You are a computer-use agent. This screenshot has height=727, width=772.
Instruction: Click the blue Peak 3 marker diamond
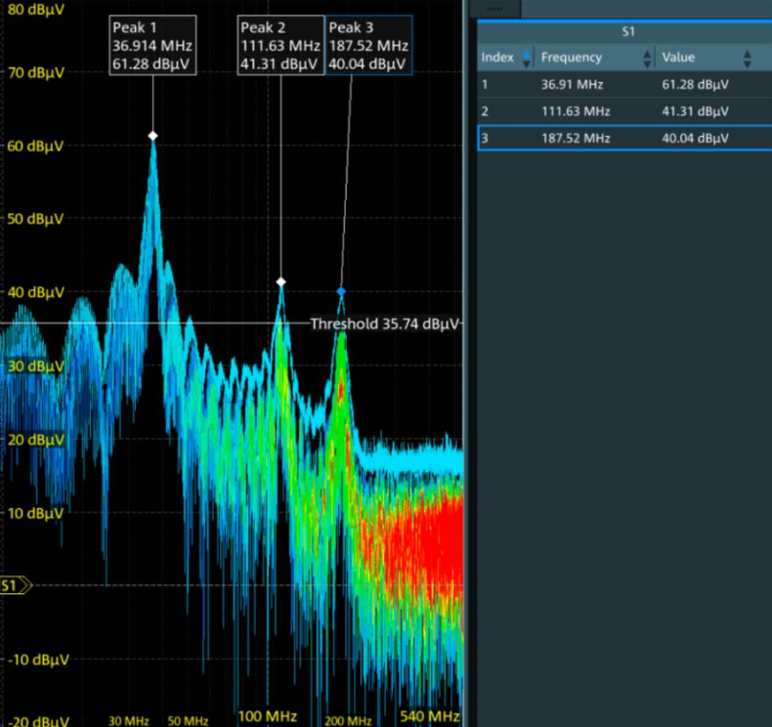[341, 291]
